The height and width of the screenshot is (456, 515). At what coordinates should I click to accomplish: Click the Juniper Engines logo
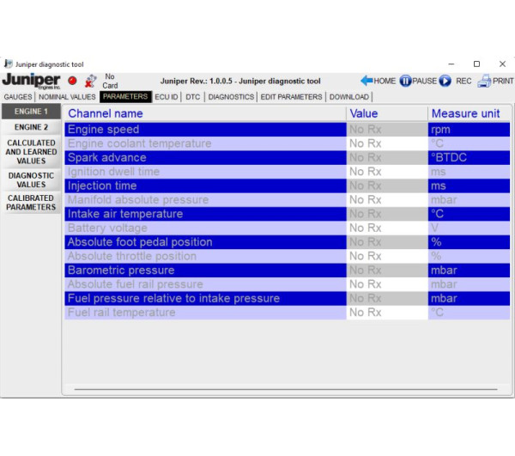[31, 81]
